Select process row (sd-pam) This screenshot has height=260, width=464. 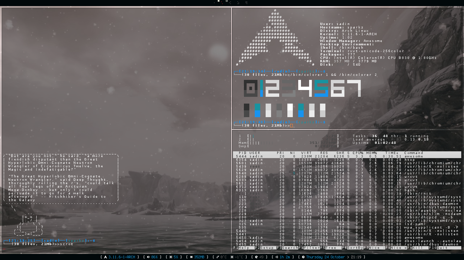point(347,224)
